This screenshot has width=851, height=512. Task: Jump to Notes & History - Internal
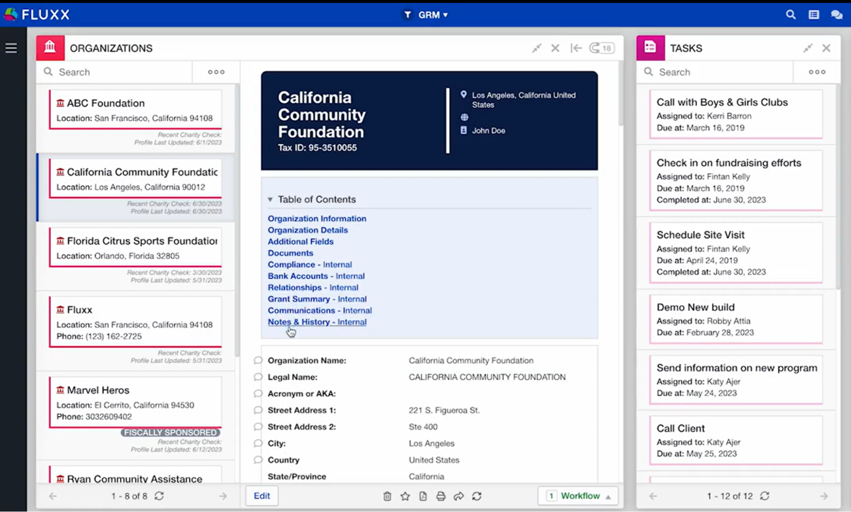click(x=317, y=322)
